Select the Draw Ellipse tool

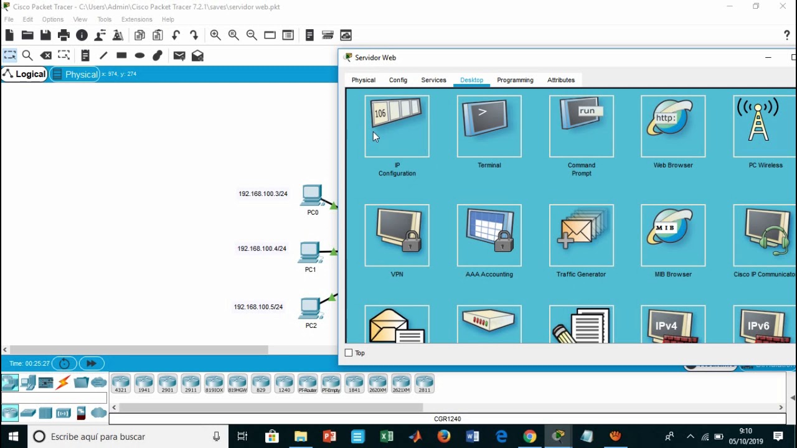(139, 55)
